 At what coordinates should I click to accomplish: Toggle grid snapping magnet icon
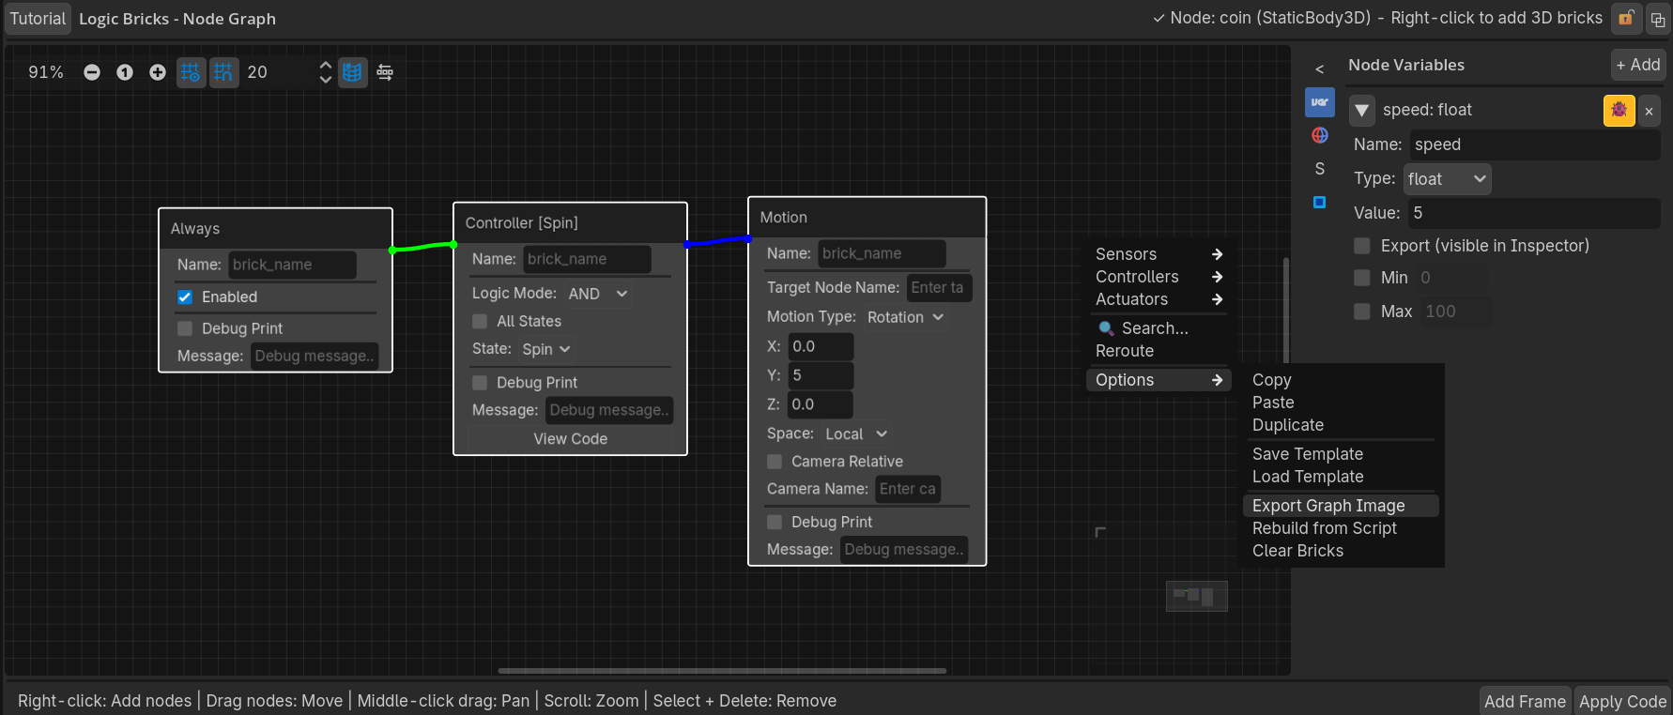223,72
